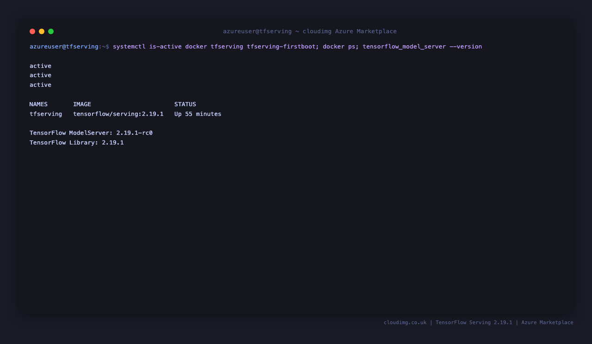
Task: Click the footer's 'Azure Marketplace' text
Action: tap(547, 323)
